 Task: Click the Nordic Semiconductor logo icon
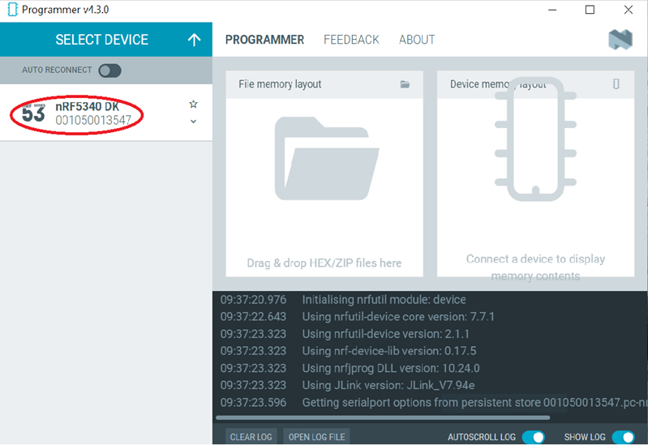click(620, 40)
